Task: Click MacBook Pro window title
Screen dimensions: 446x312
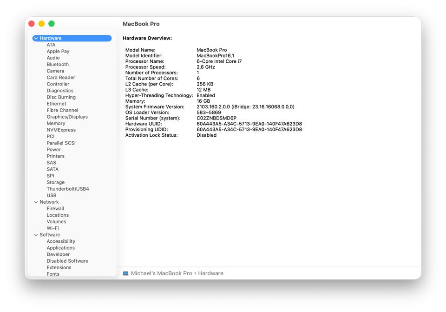Action: tap(141, 24)
